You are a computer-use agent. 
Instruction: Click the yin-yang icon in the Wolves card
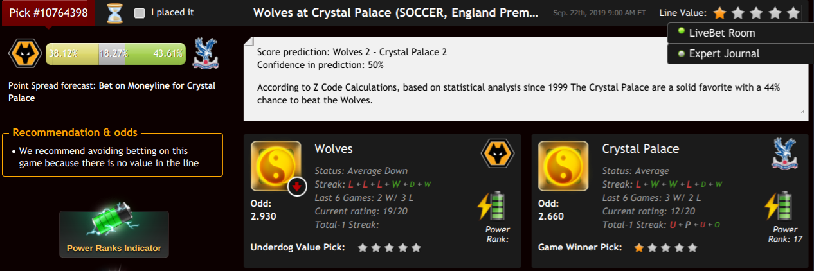276,166
